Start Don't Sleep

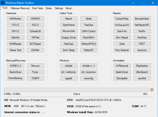point(69,50)
